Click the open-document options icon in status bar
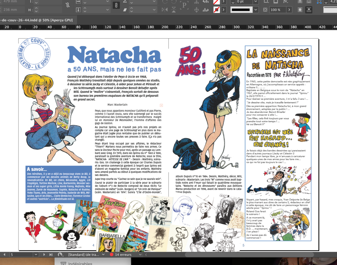This screenshot has height=265, width=337. [61, 254]
